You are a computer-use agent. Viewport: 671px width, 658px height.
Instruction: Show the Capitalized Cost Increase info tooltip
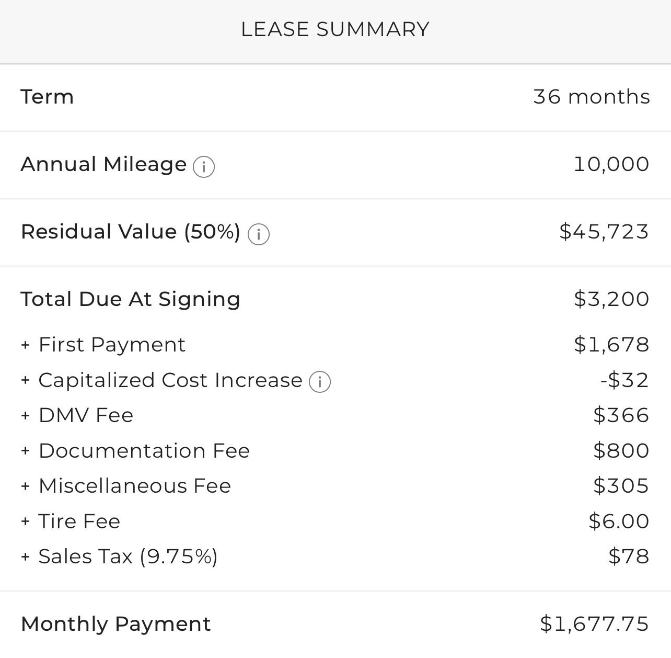(320, 382)
